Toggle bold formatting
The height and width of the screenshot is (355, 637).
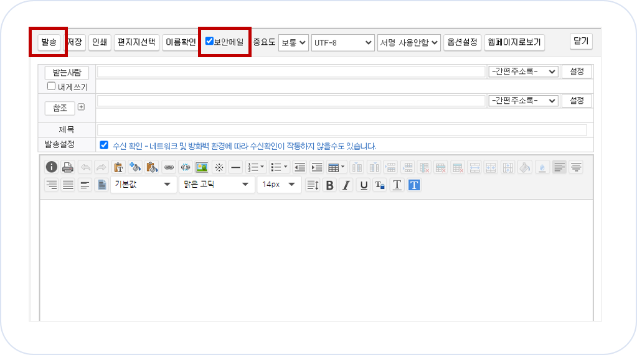tap(329, 185)
